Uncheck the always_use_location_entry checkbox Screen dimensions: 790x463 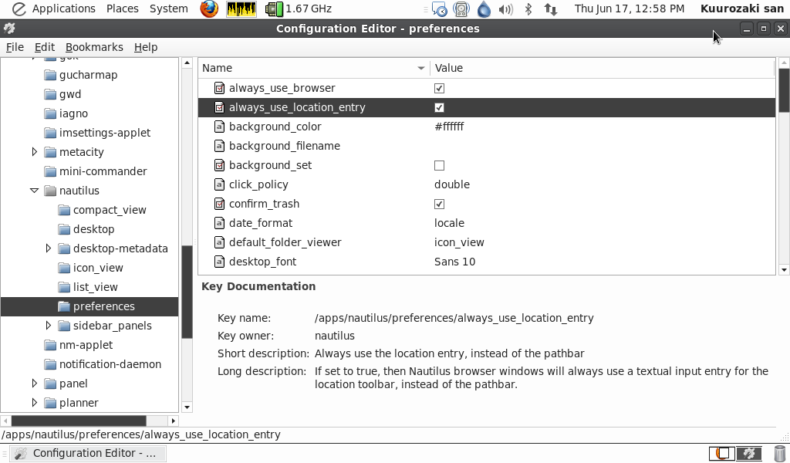[x=439, y=107]
